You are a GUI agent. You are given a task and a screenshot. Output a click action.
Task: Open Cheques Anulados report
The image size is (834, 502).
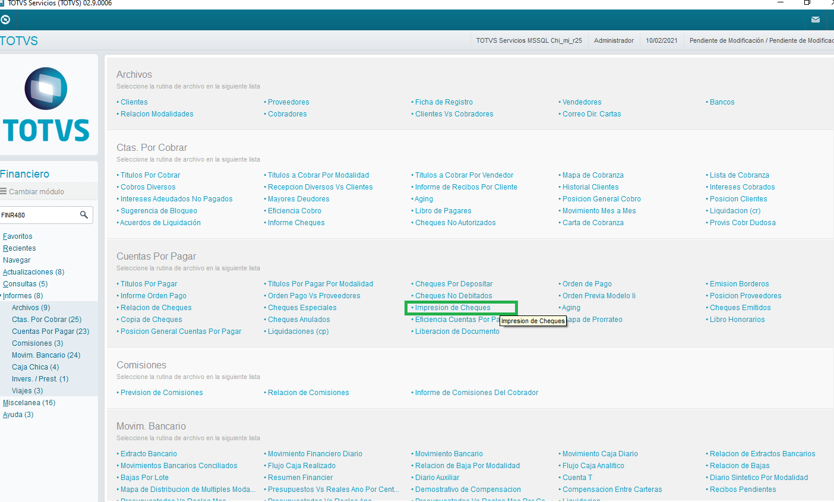(x=299, y=320)
